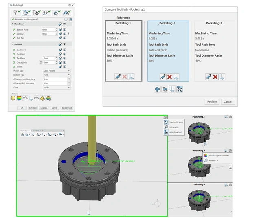Click the Background button

67,108
